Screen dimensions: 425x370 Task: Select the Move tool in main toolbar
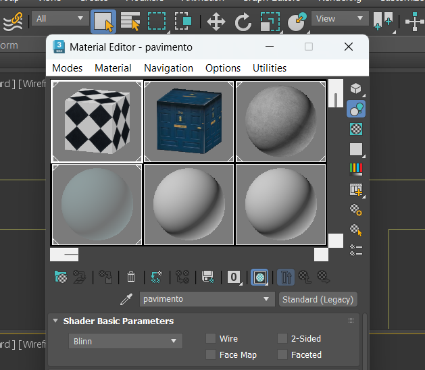pyautogui.click(x=216, y=22)
